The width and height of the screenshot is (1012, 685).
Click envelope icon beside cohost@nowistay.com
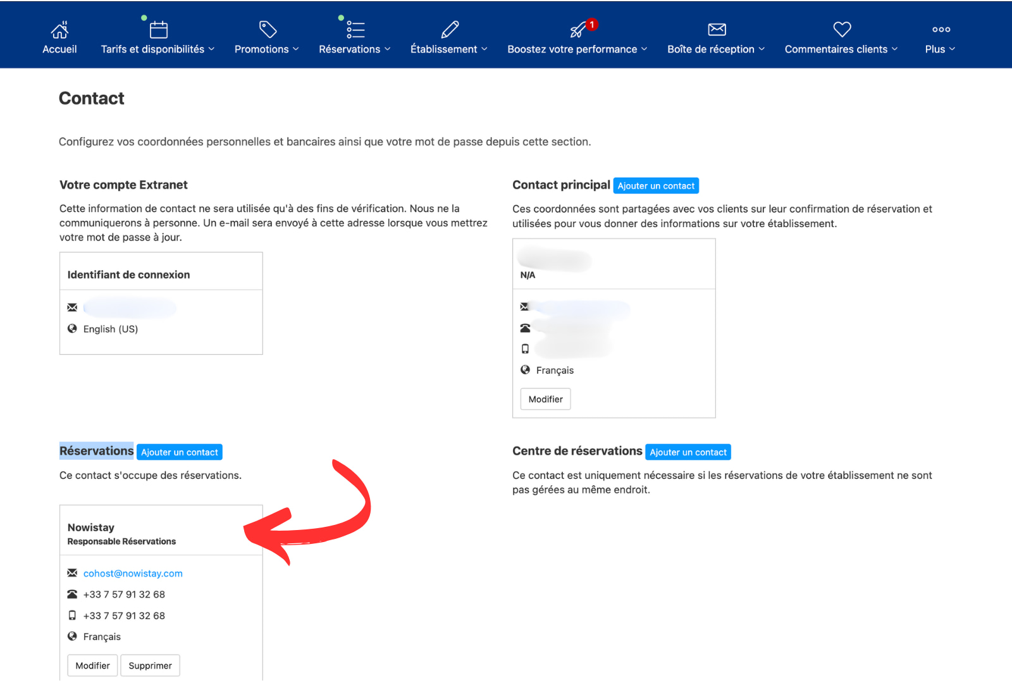point(72,573)
